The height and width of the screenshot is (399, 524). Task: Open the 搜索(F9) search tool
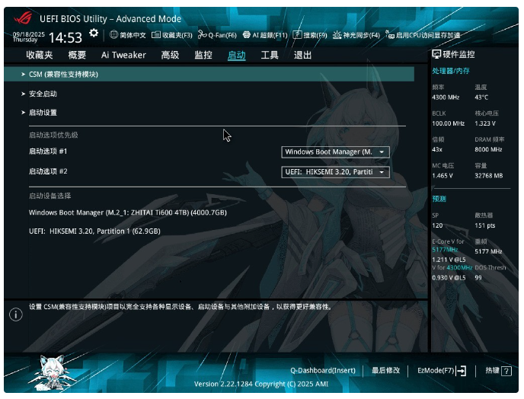pyautogui.click(x=310, y=35)
